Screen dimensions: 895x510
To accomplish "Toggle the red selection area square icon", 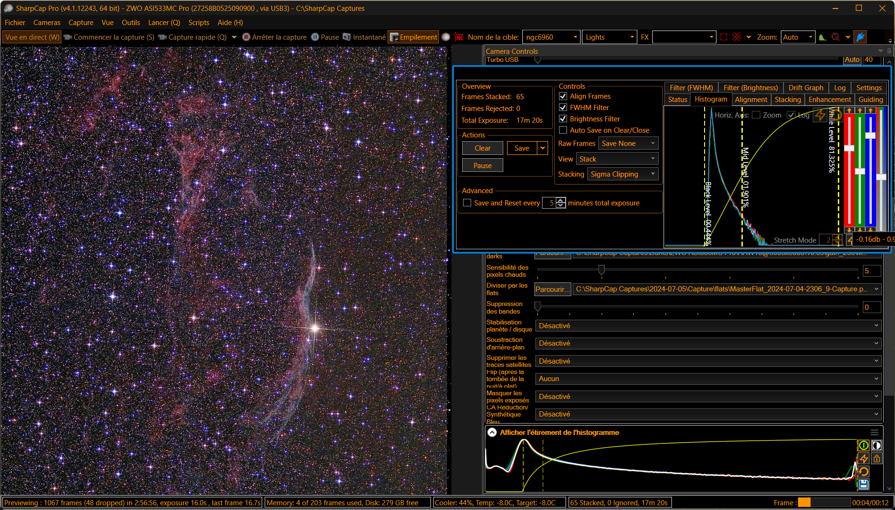I will [724, 37].
